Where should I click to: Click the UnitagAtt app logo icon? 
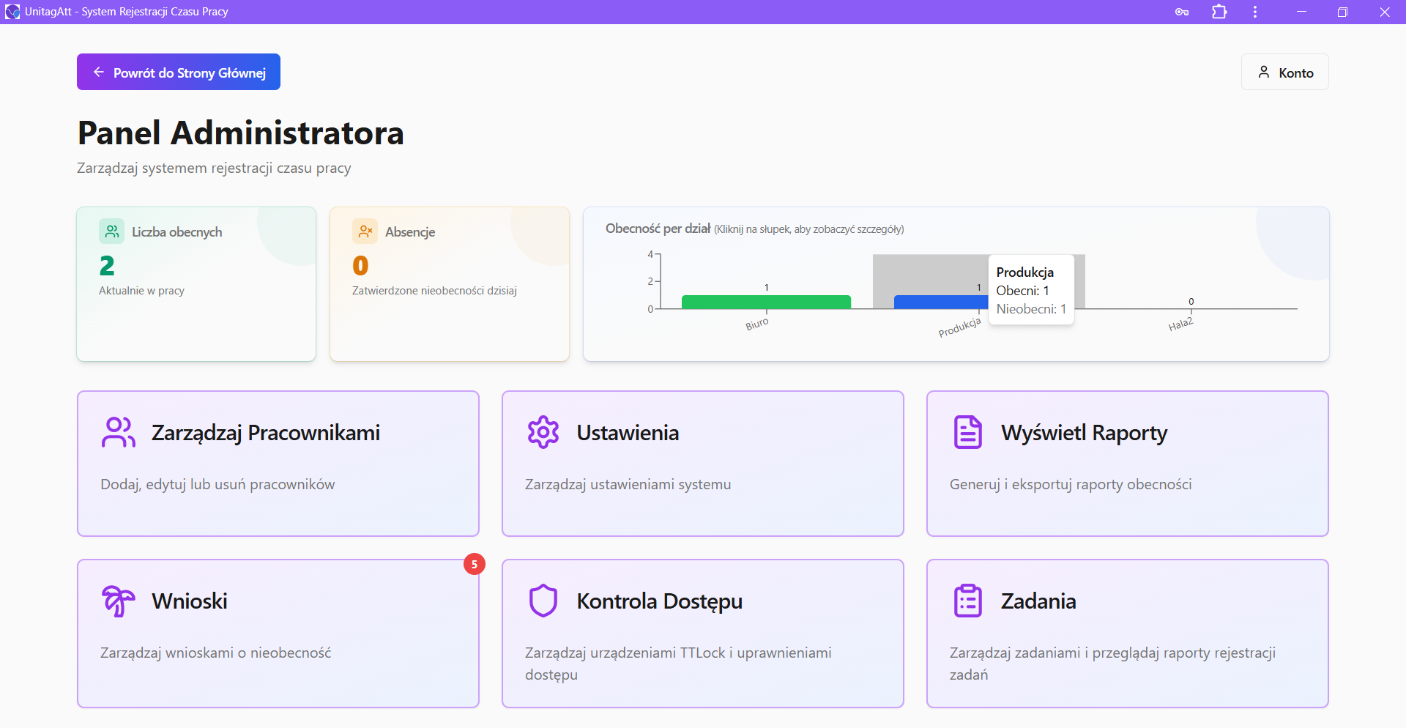coord(12,12)
